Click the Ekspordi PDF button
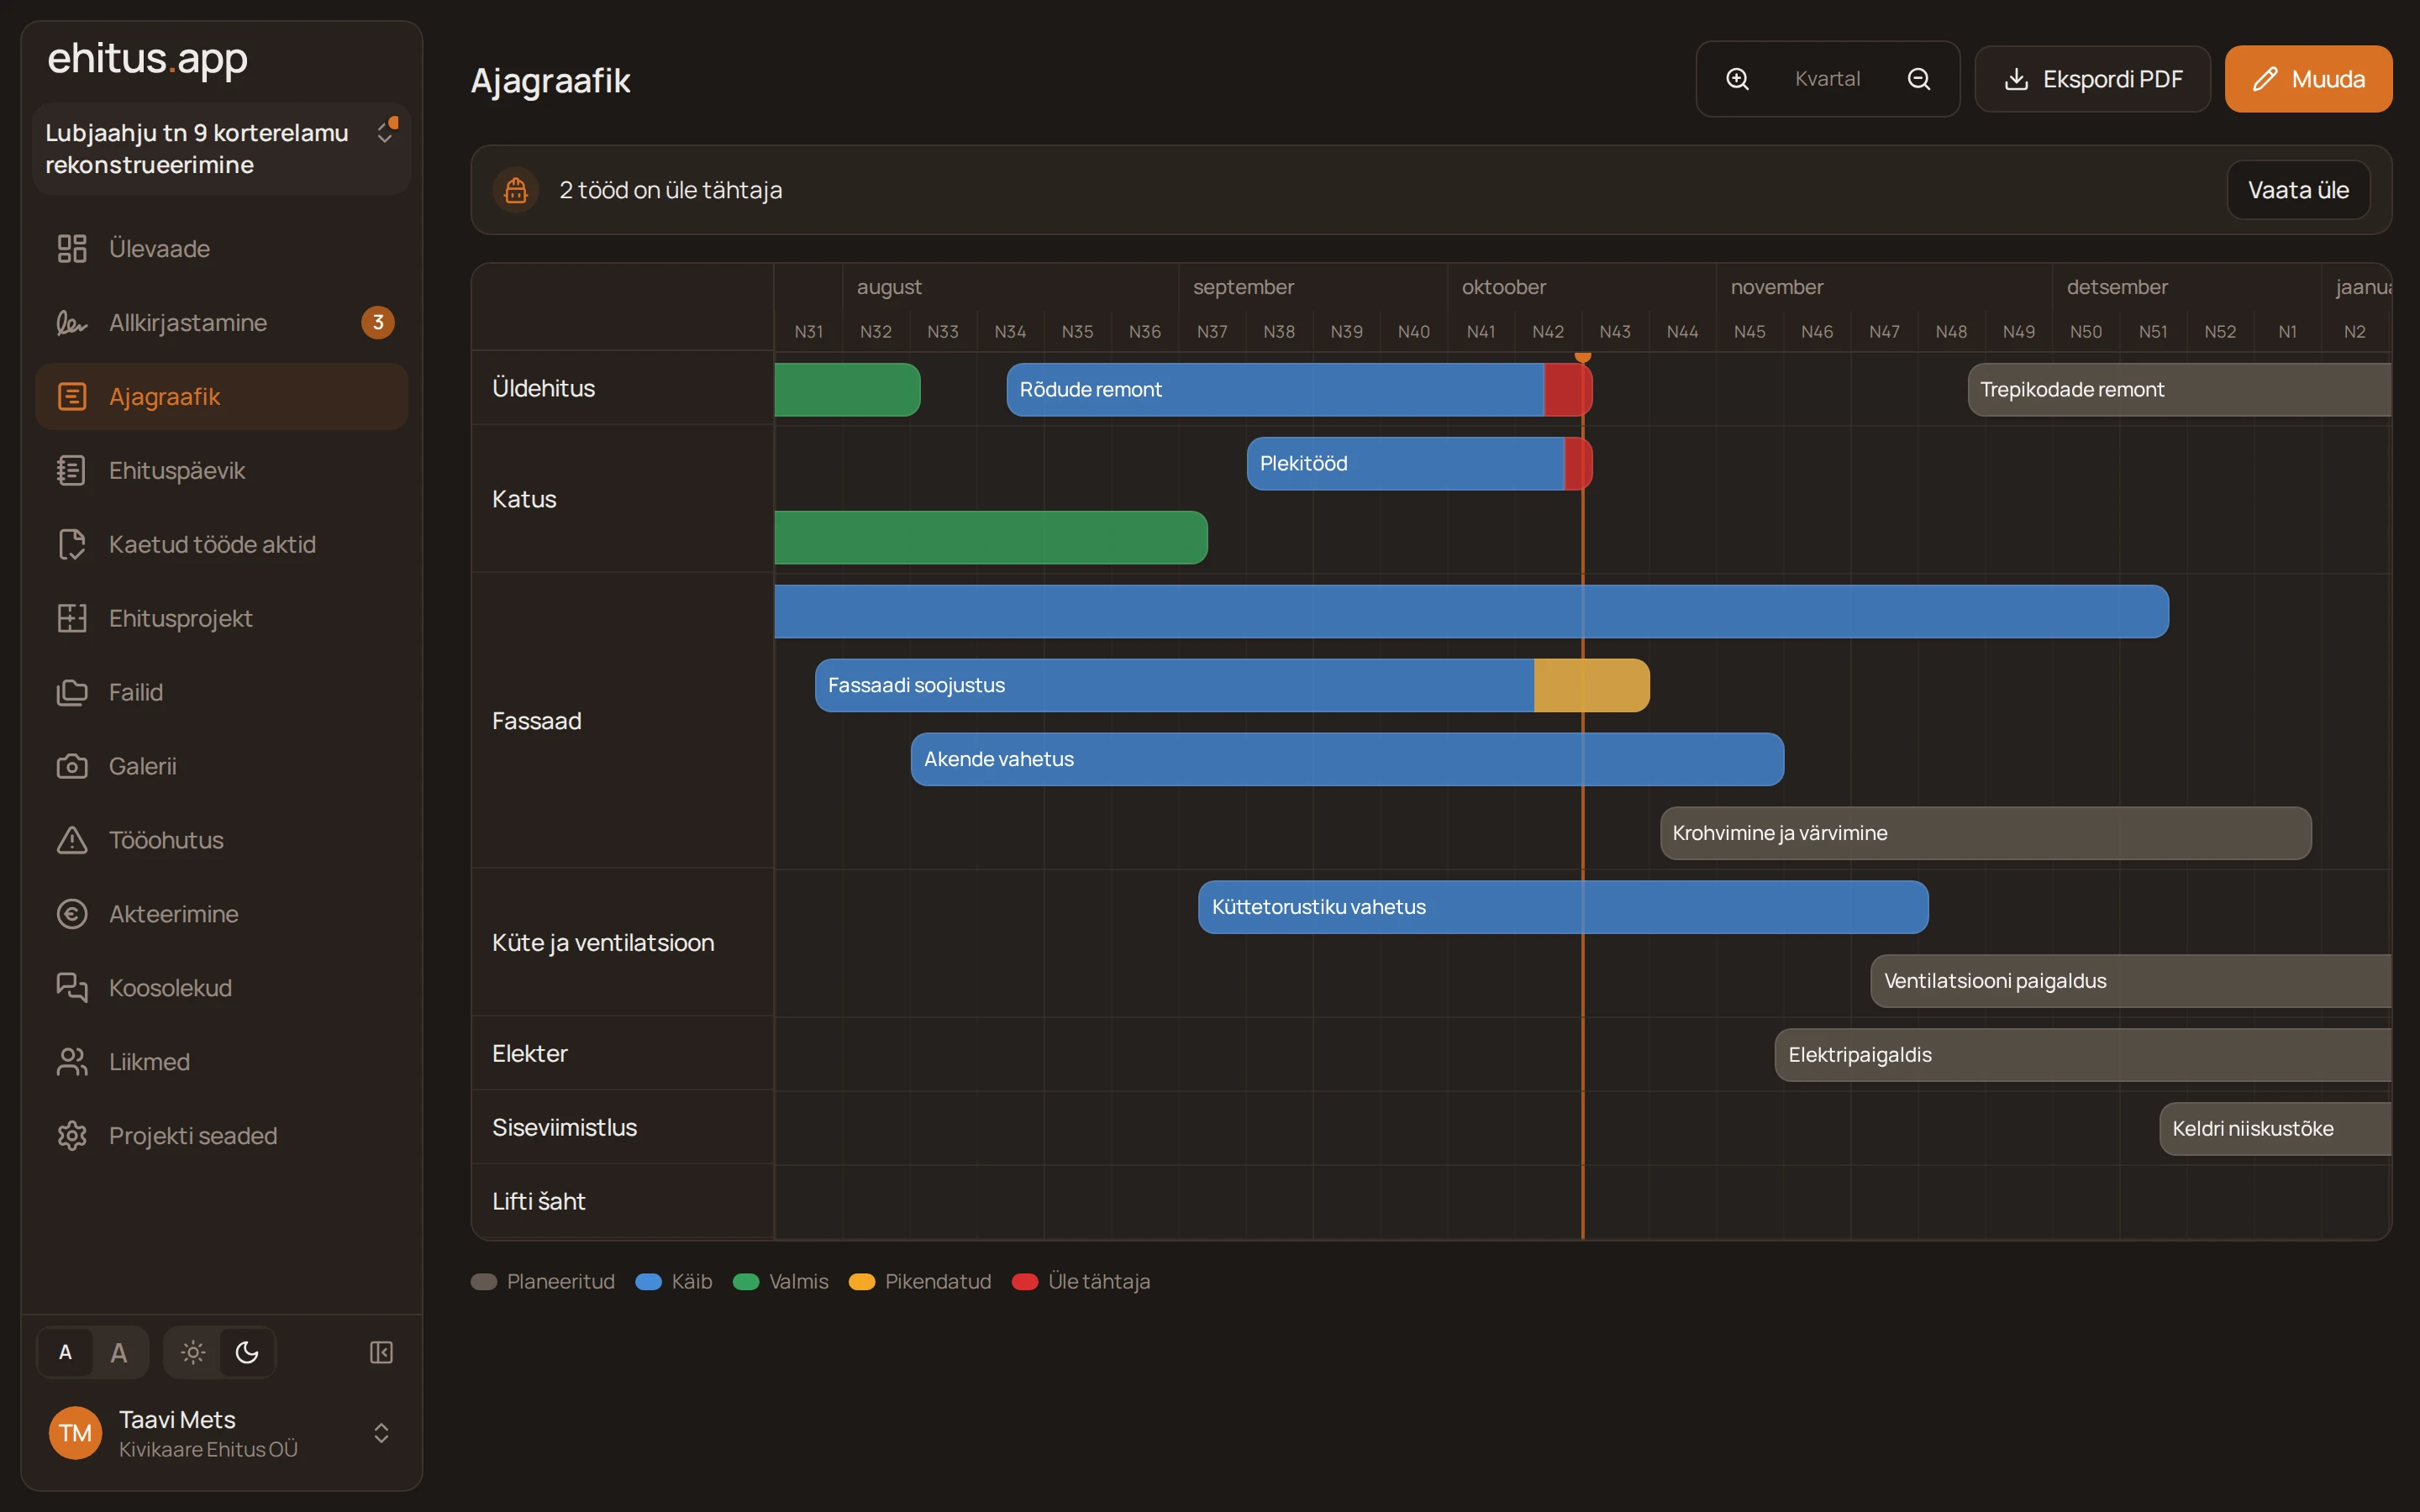This screenshot has width=2420, height=1512. [x=2092, y=79]
